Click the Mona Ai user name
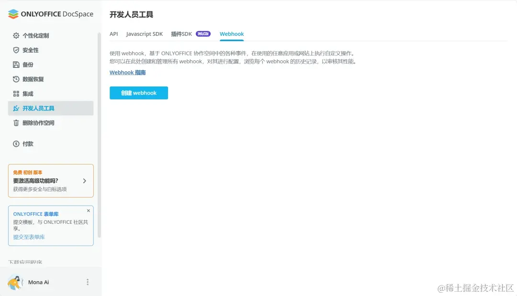This screenshot has height=296, width=517. (39, 282)
